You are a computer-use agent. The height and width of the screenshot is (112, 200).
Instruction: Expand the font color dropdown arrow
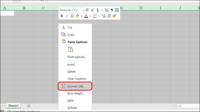click(90, 16)
